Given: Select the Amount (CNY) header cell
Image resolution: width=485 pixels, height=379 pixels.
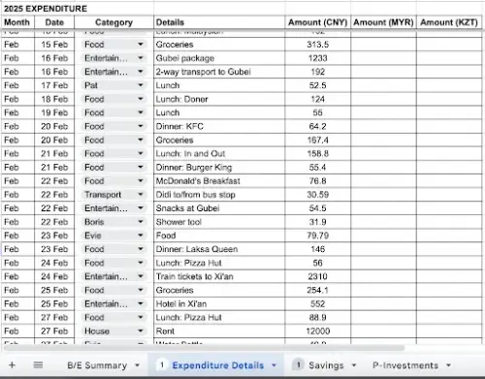Looking at the screenshot, I should tap(317, 22).
